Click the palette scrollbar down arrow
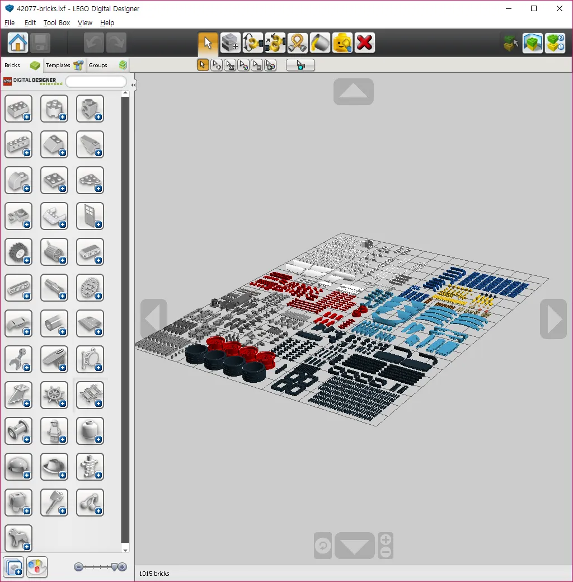This screenshot has height=582, width=573. pos(125,550)
